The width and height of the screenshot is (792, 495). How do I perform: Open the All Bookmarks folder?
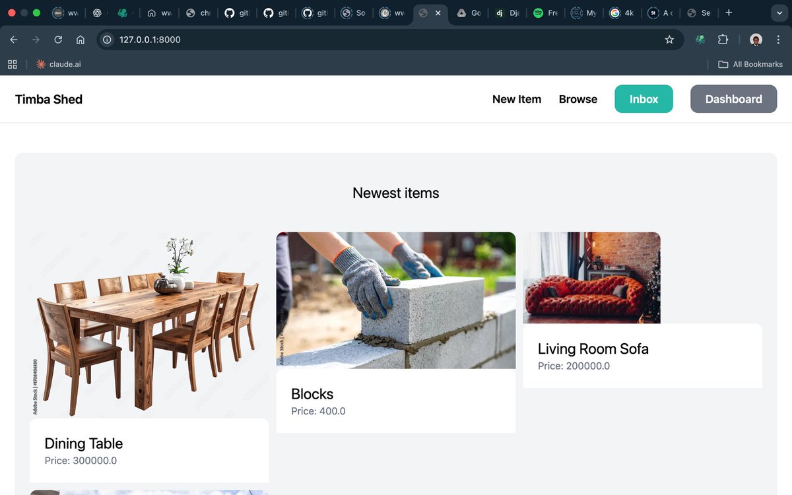[x=750, y=64]
